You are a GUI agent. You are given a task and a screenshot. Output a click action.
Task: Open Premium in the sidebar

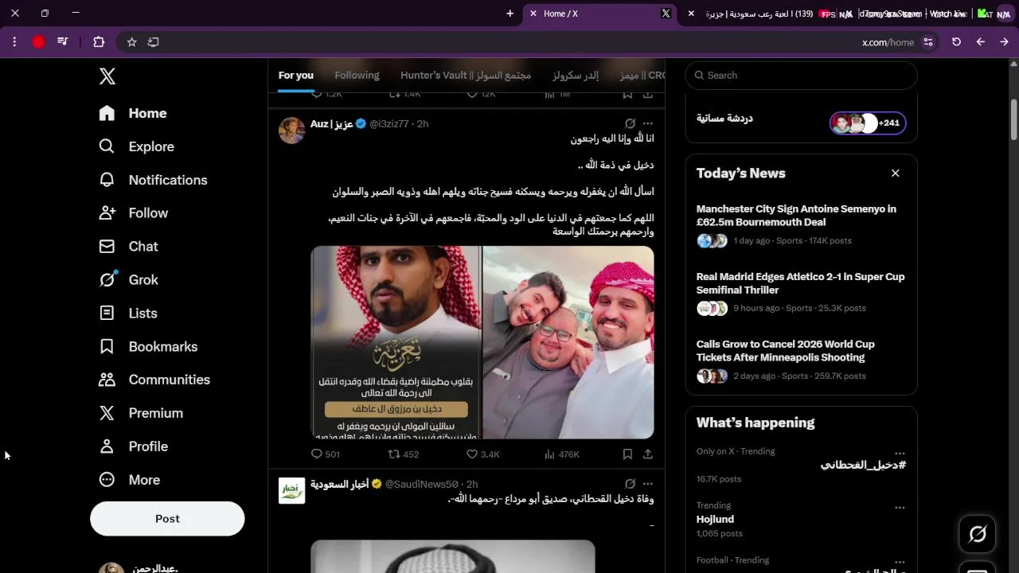141,413
